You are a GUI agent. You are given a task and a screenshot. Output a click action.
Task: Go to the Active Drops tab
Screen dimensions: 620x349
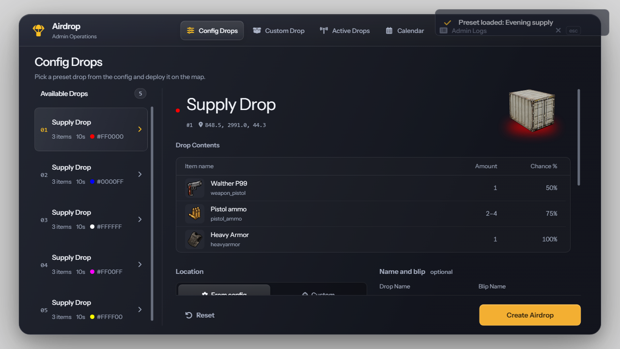click(x=345, y=31)
